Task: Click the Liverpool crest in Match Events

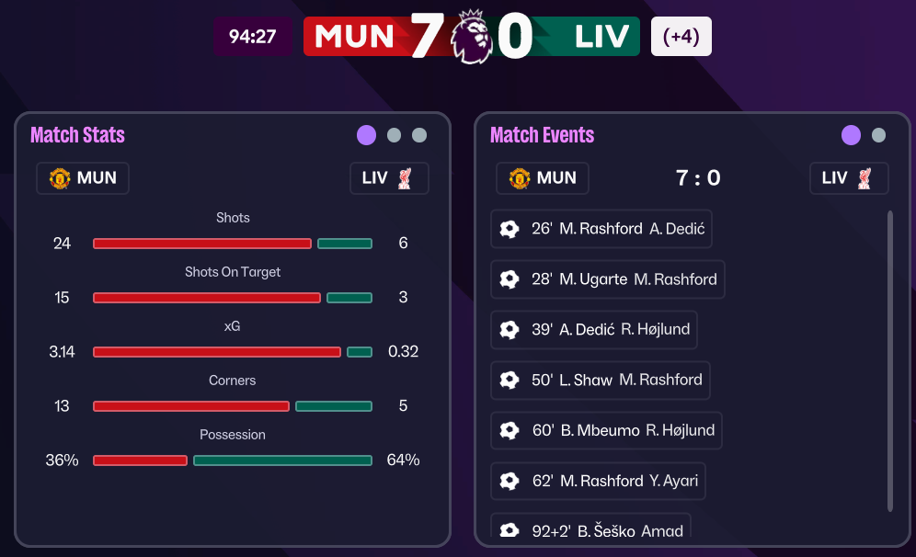Action: pos(864,178)
